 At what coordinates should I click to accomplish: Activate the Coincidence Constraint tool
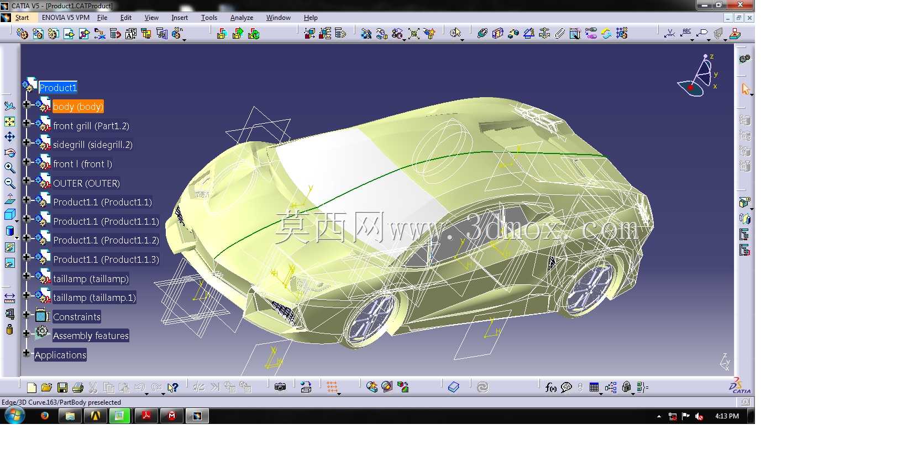[482, 34]
